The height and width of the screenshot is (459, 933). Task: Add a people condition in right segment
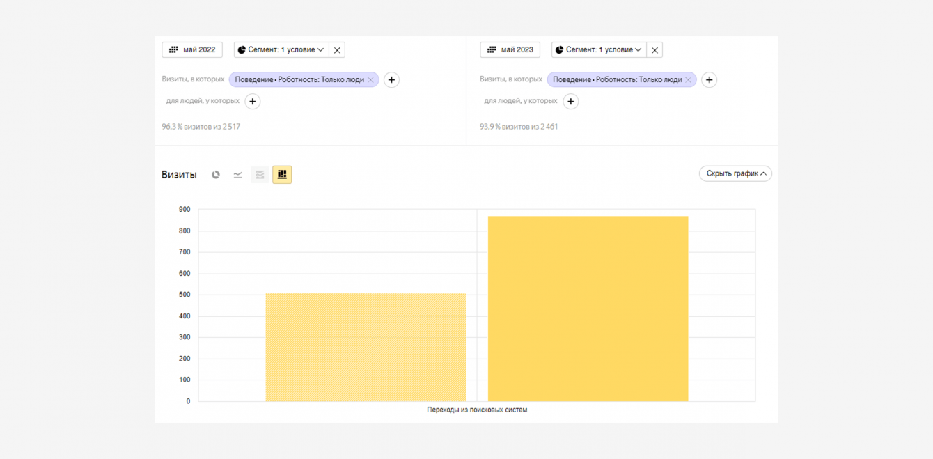(x=570, y=102)
